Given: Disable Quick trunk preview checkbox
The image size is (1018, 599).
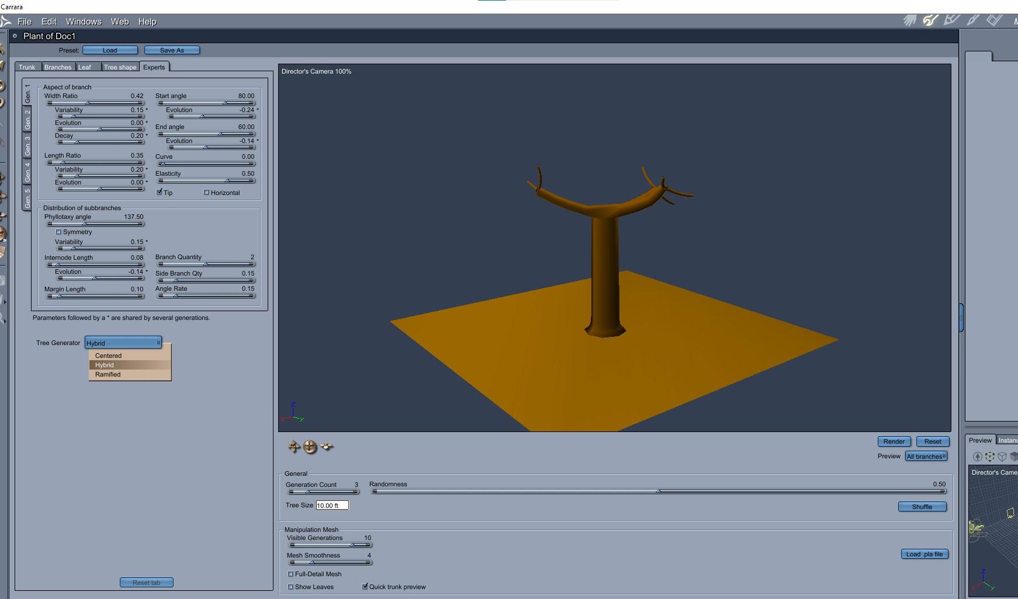Looking at the screenshot, I should pyautogui.click(x=365, y=586).
